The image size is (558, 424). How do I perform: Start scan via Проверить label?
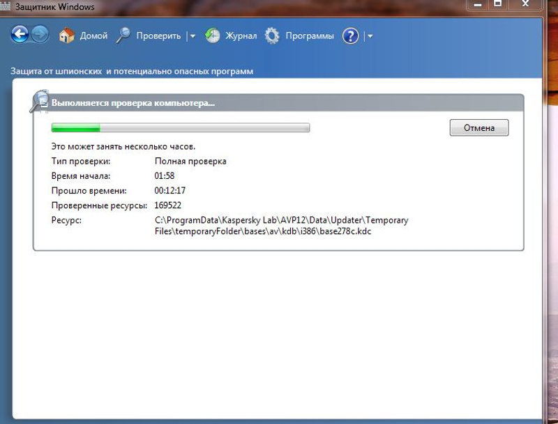[158, 36]
